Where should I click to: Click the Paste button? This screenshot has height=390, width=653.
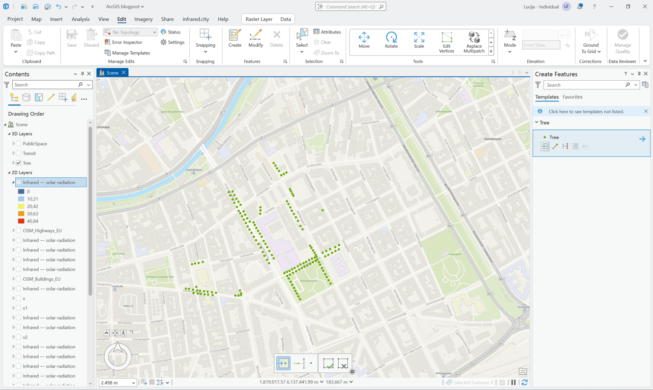tap(16, 41)
